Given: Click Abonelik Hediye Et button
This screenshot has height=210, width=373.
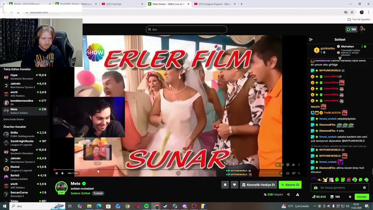Looking at the screenshot, I should point(258,185).
